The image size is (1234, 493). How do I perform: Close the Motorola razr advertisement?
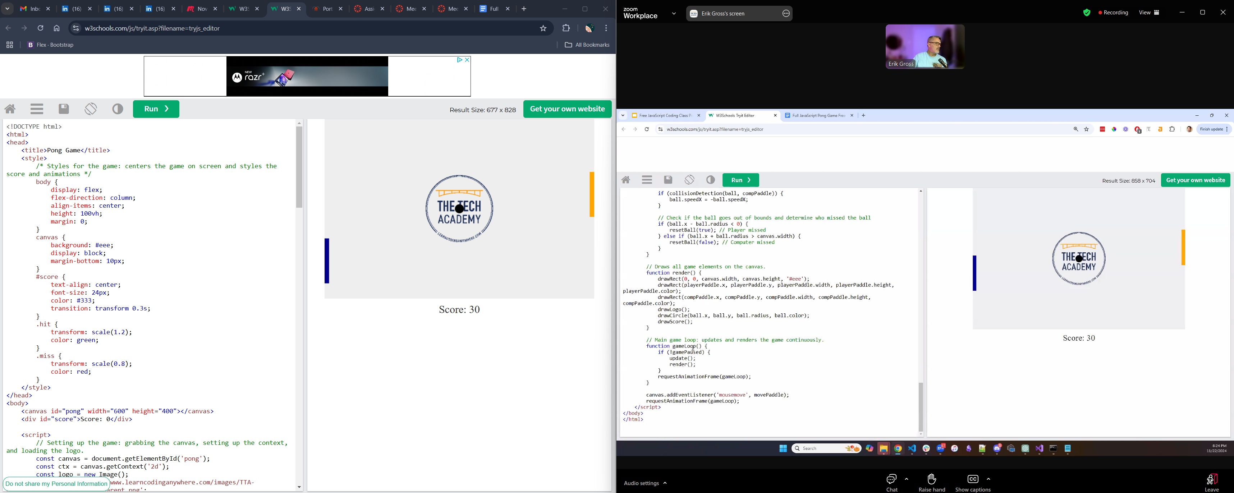pyautogui.click(x=468, y=60)
